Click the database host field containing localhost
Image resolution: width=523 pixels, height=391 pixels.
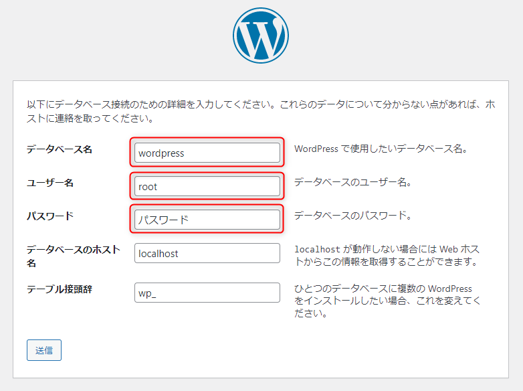click(207, 253)
